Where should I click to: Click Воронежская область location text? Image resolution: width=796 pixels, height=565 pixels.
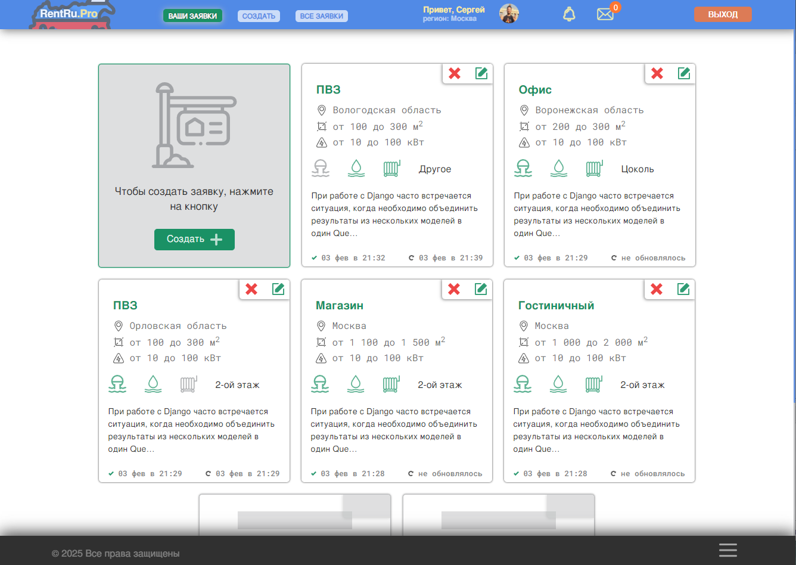click(x=589, y=110)
